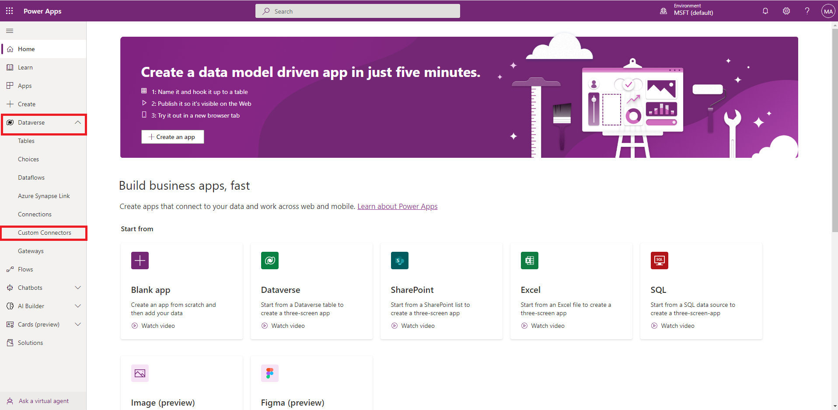Expand the Cards (preview) section
The image size is (838, 410).
(78, 324)
